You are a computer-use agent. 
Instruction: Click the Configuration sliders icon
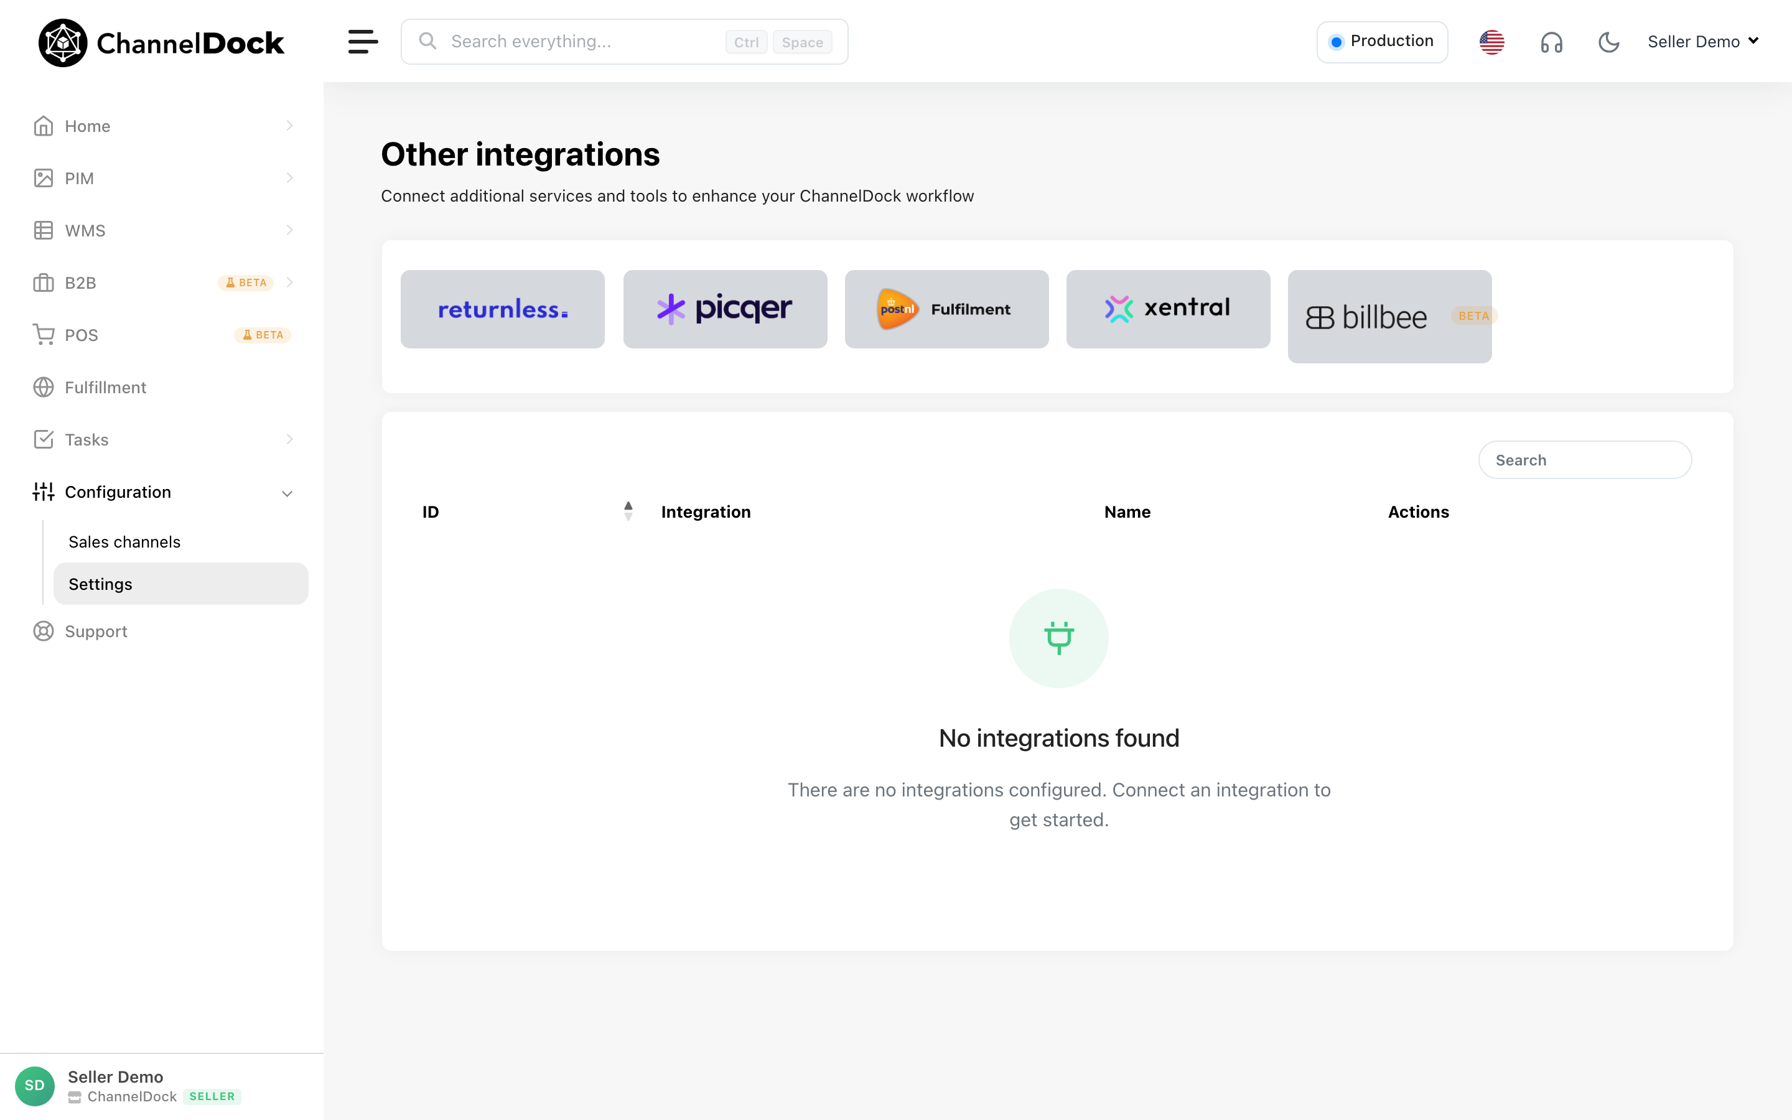[44, 492]
